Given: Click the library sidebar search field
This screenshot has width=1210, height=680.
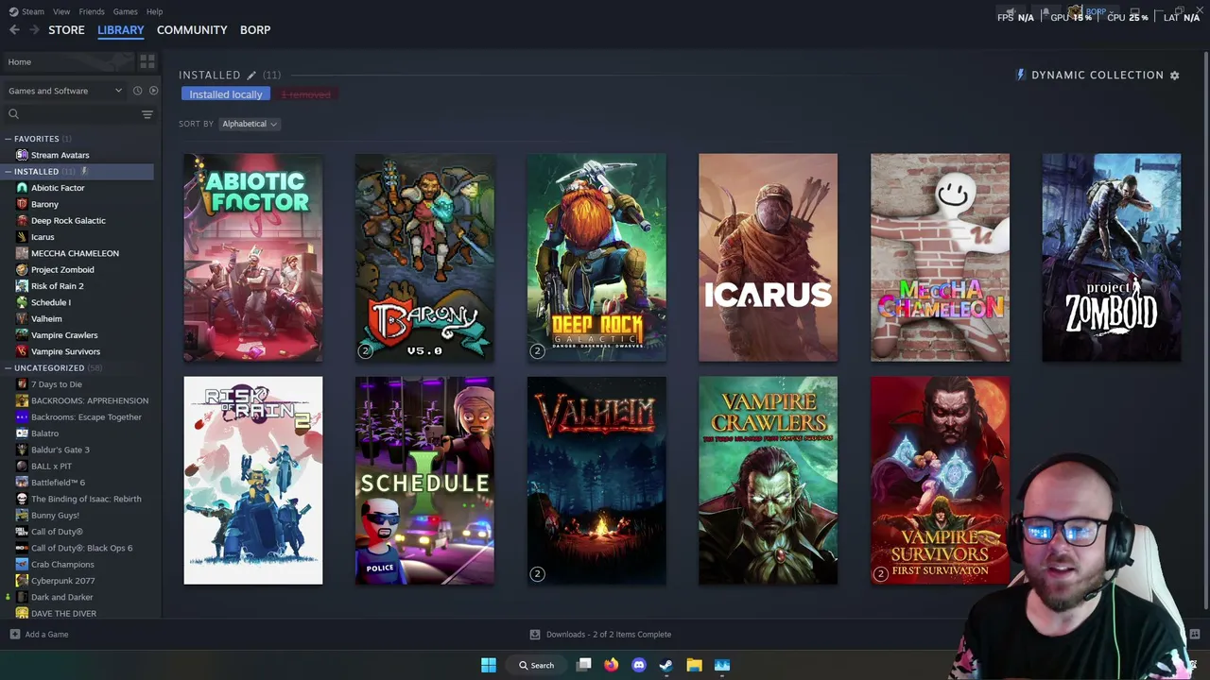Looking at the screenshot, I should pos(71,114).
